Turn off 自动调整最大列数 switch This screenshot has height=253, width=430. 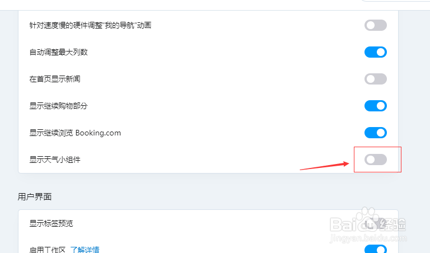coord(376,52)
